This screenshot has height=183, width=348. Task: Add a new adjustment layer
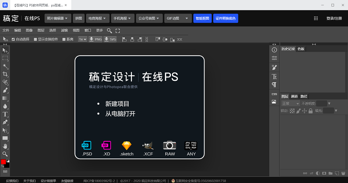pos(318,173)
